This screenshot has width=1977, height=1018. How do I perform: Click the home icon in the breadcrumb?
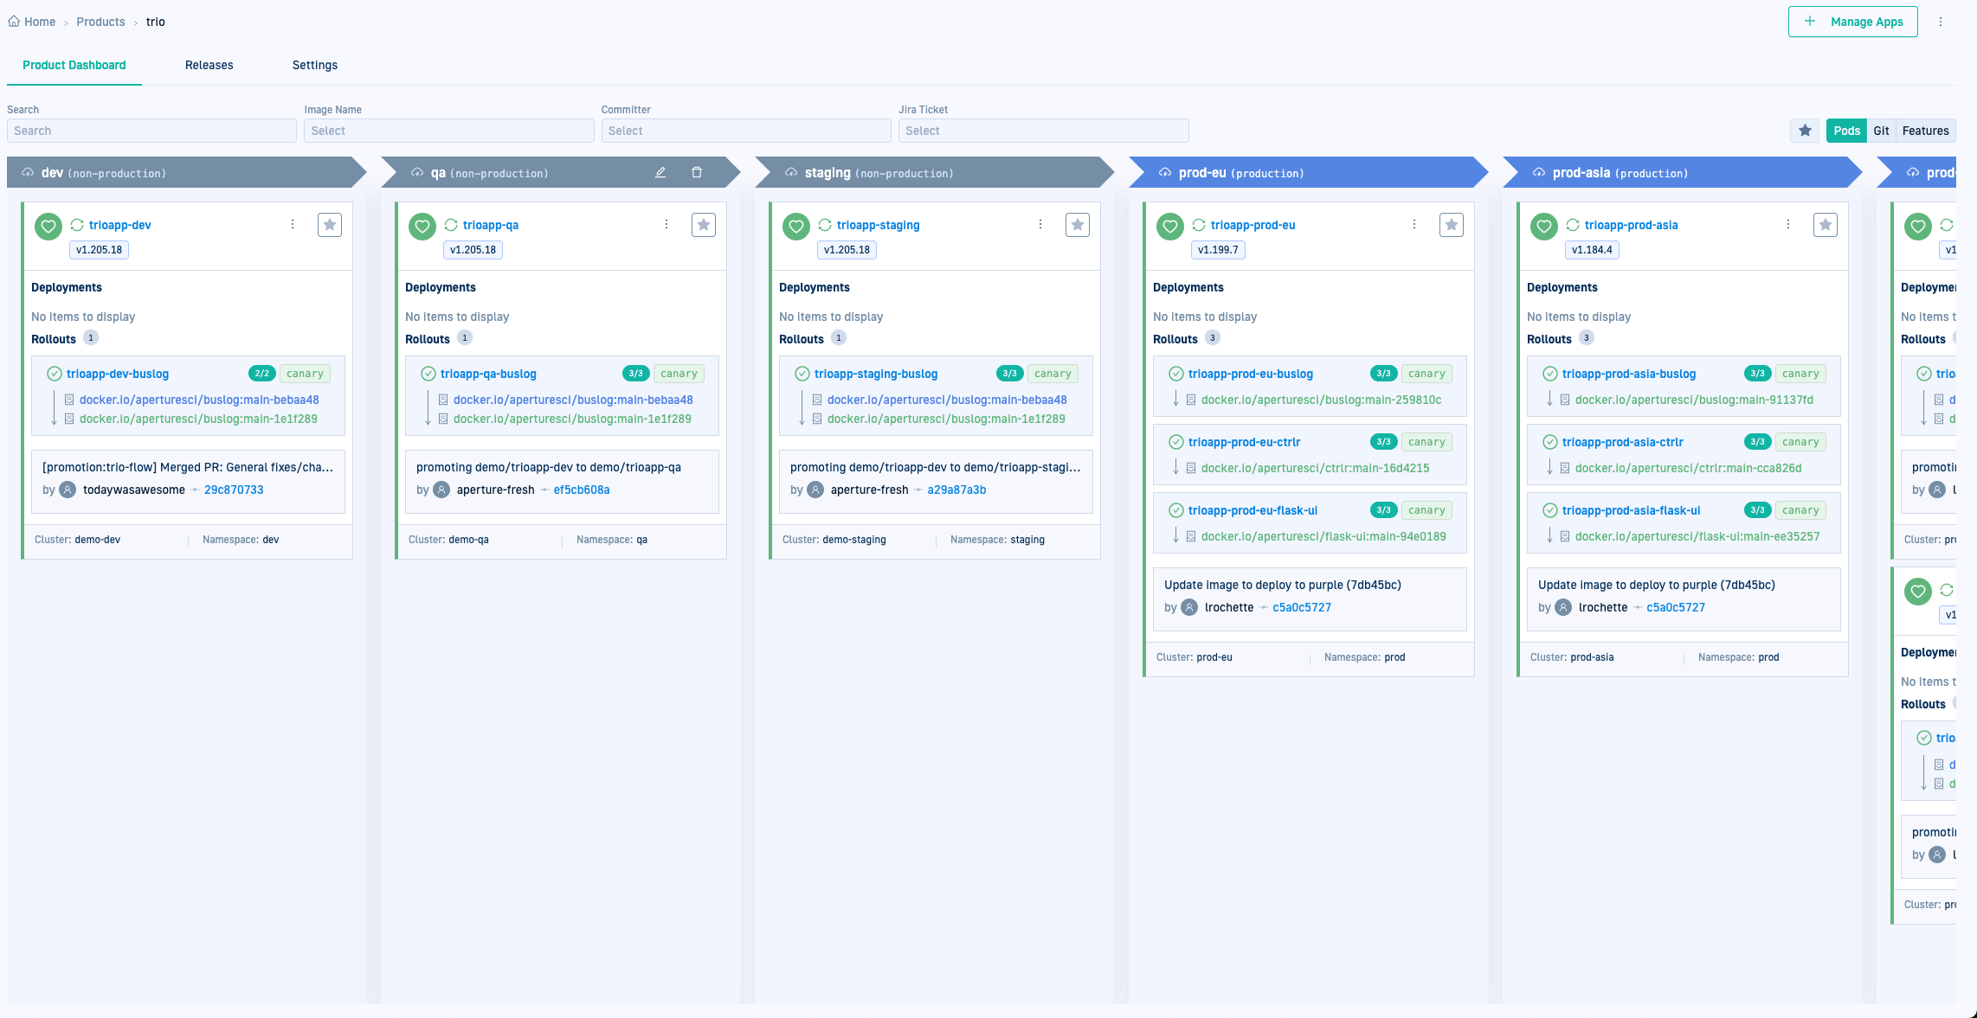14,22
